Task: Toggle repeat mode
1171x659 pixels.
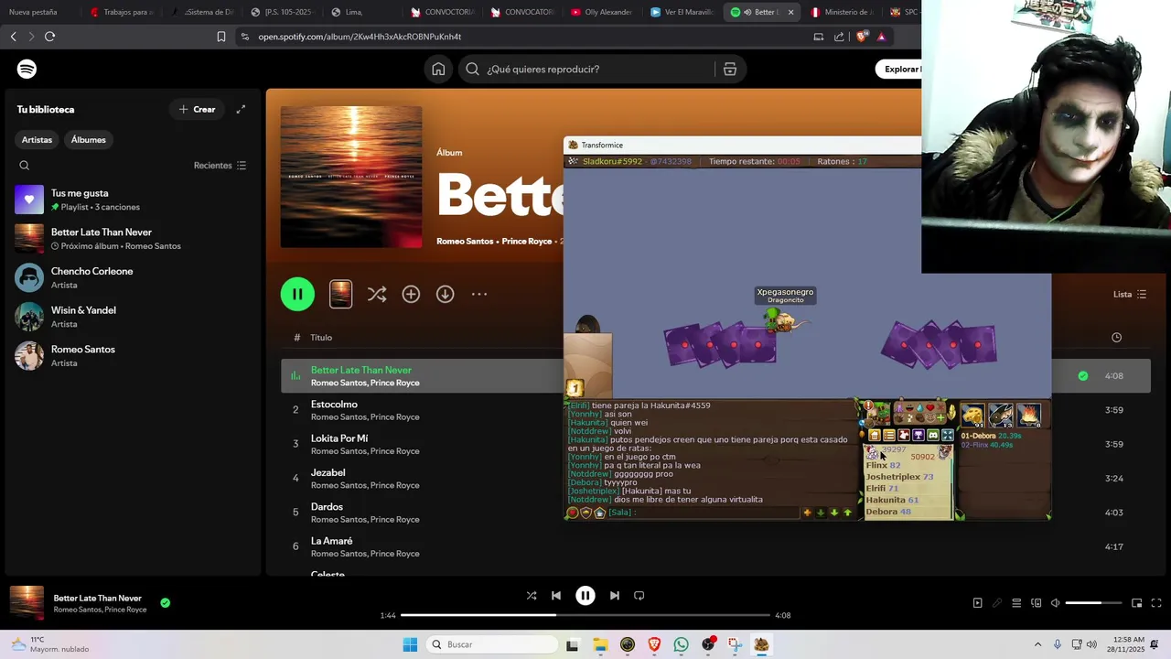Action: point(639,595)
